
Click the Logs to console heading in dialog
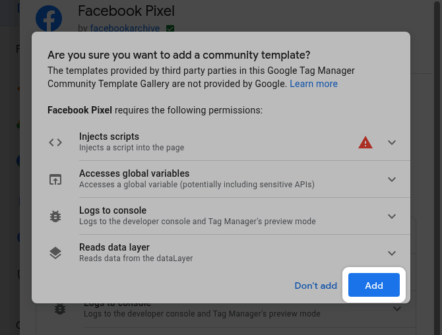tap(113, 210)
